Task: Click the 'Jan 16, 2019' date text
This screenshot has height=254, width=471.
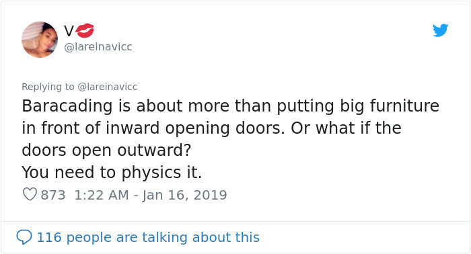Action: [x=184, y=195]
